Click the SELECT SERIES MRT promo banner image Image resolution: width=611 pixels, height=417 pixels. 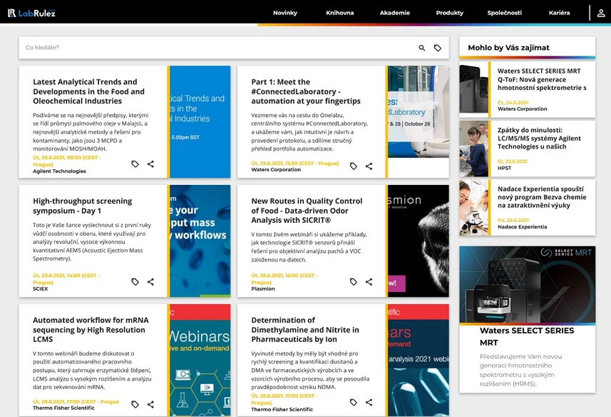click(x=527, y=284)
